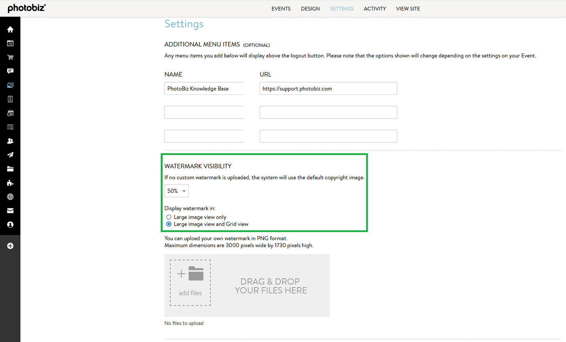Image resolution: width=566 pixels, height=342 pixels.
Task: Click the PhotoBiz Knowledge Base URL field
Action: (x=328, y=88)
